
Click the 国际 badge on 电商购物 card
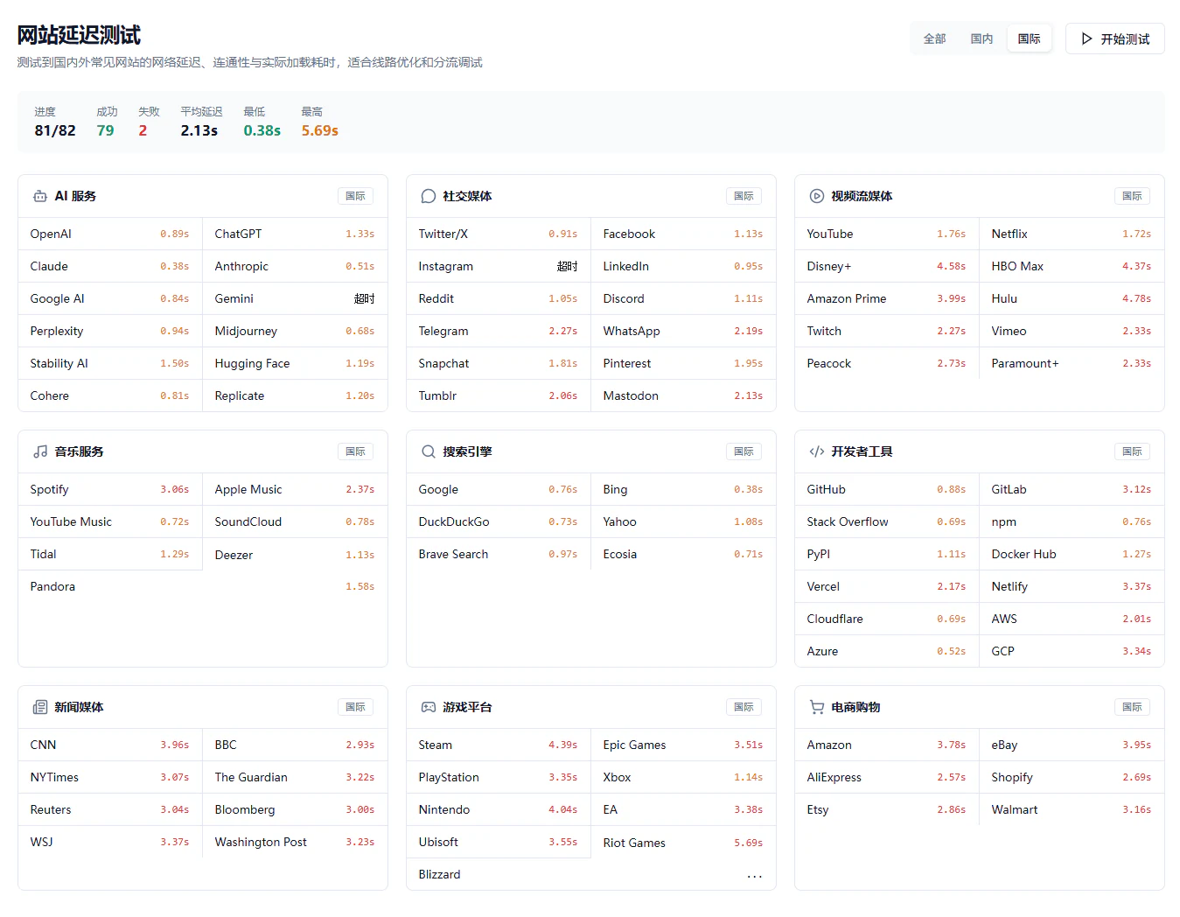click(x=1132, y=707)
